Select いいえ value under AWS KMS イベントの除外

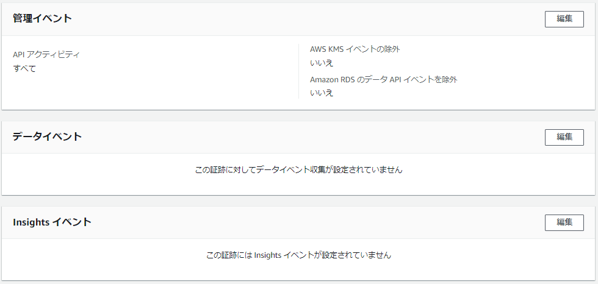pos(322,63)
